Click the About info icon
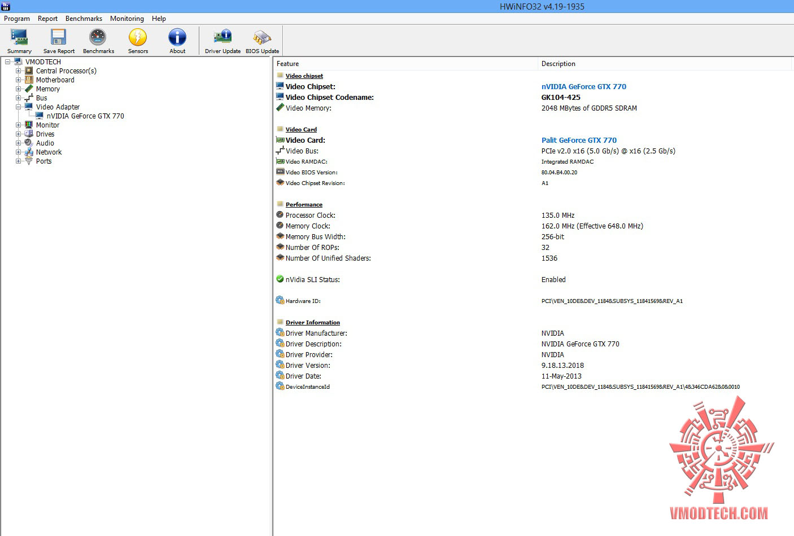The height and width of the screenshot is (536, 794). pyautogui.click(x=177, y=37)
